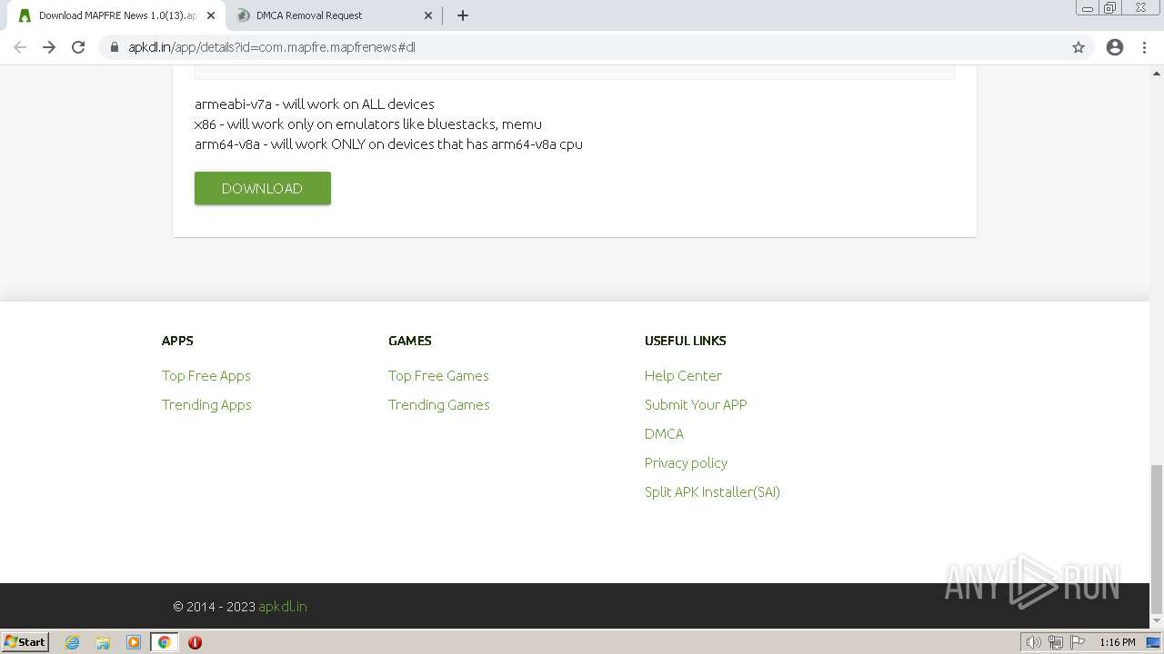Go forward in browser history

pos(49,47)
